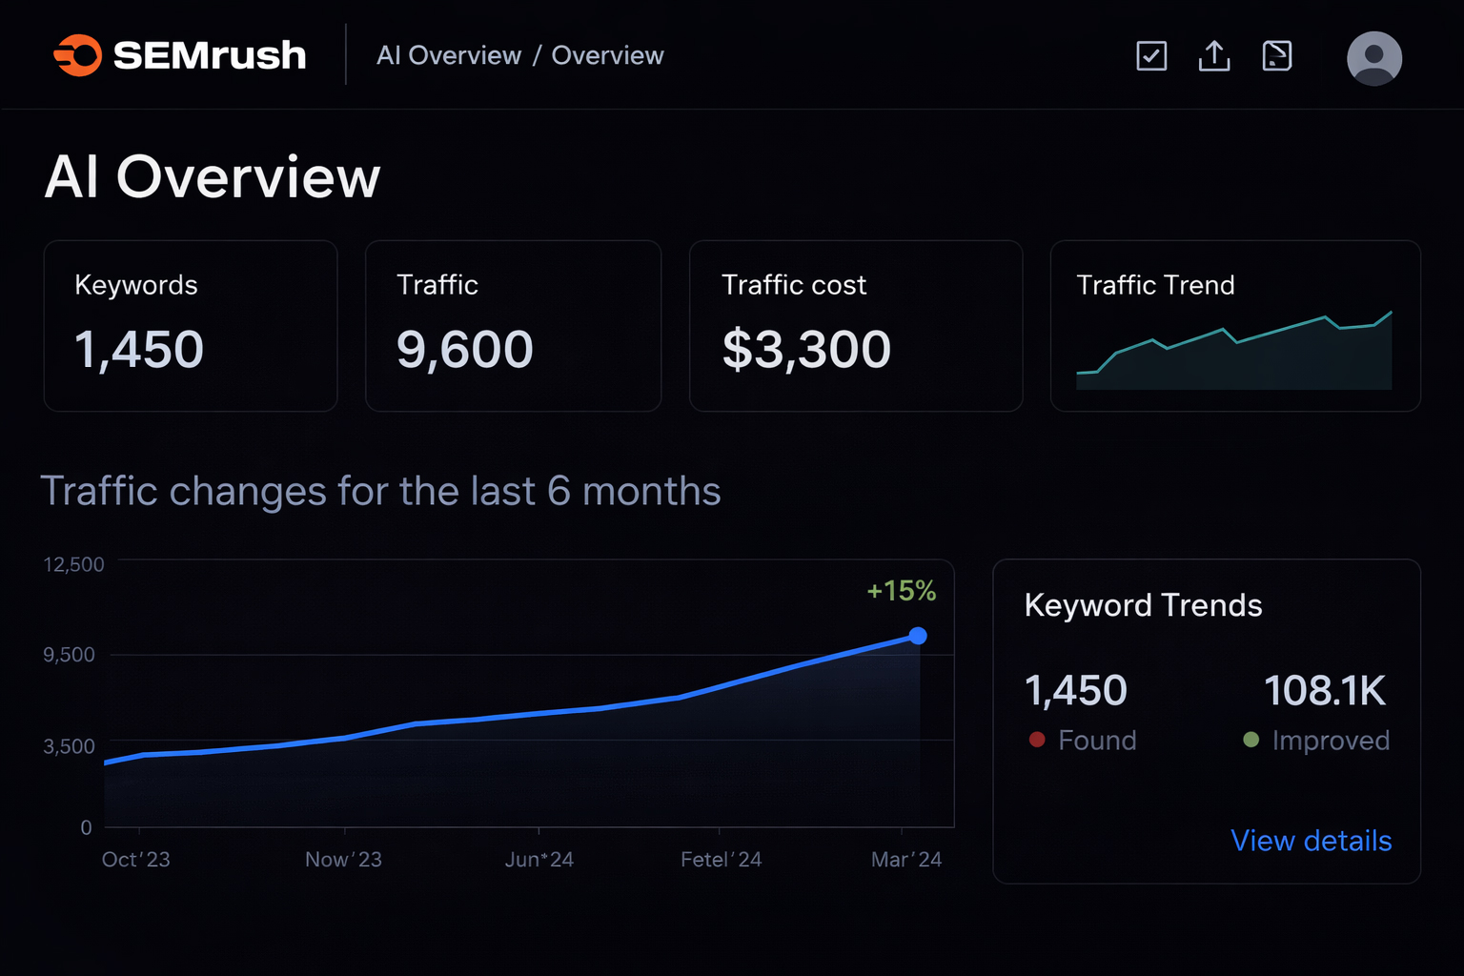1464x976 pixels.
Task: Click the Traffic Trend sparkline chart
Action: [1234, 351]
